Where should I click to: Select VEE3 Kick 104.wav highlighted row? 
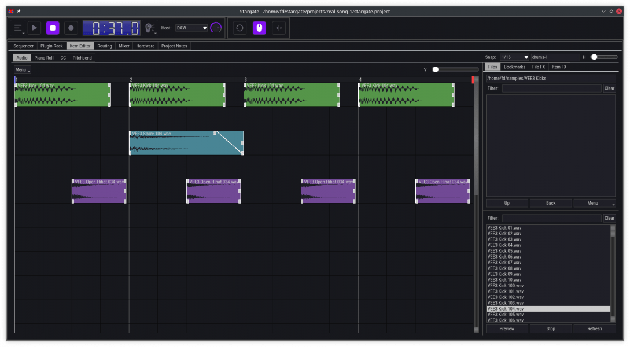coord(548,309)
